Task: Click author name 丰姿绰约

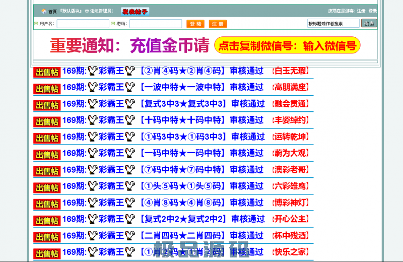Action: 291,120
